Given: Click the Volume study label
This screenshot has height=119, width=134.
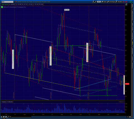Looking at the screenshot, I should (4, 102).
